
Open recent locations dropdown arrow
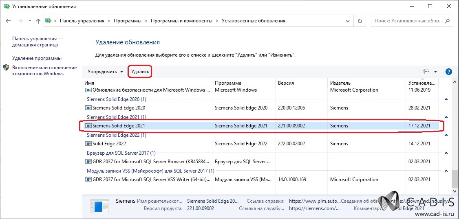pos(30,21)
